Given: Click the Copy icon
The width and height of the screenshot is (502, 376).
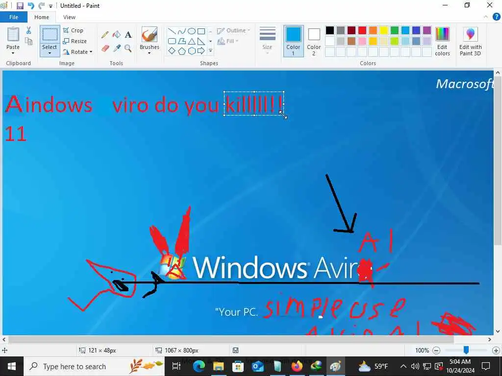Looking at the screenshot, I should tap(29, 41).
